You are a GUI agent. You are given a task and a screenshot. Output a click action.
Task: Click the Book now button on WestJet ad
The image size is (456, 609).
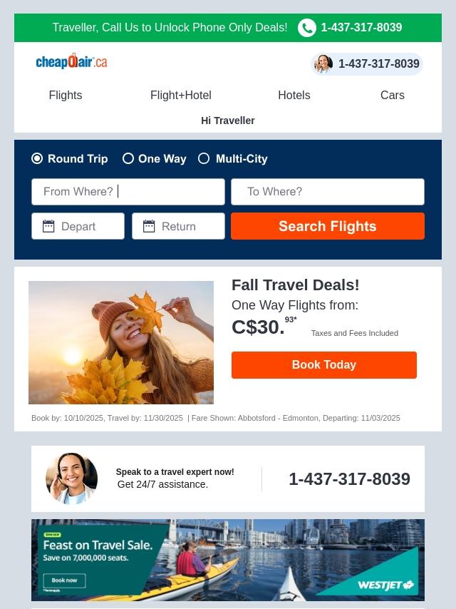pos(64,580)
